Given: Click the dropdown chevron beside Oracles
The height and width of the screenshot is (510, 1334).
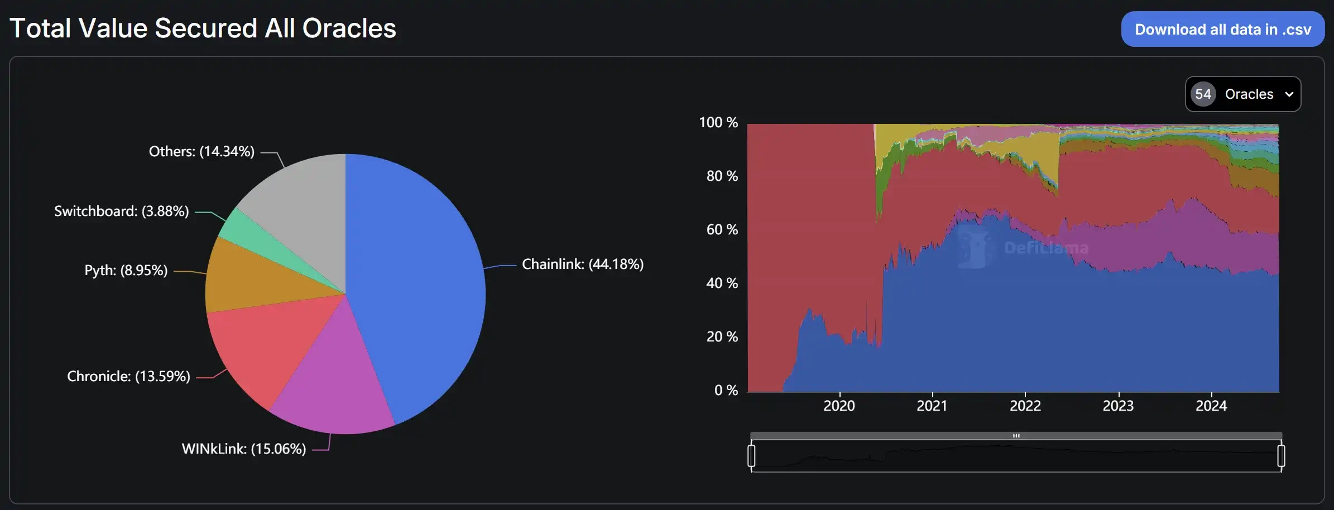Looking at the screenshot, I should (1289, 94).
